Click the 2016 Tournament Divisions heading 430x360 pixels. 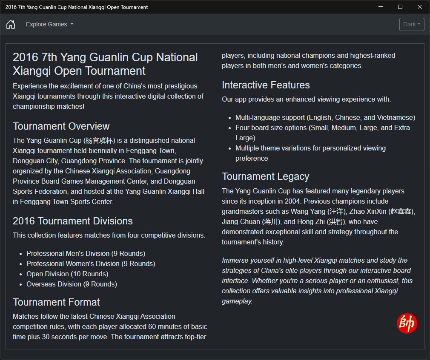(x=73, y=221)
